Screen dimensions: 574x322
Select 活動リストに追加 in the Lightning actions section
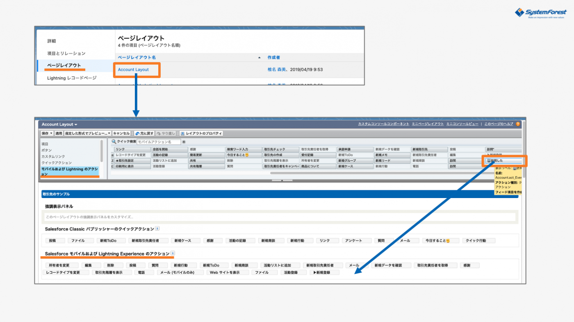pyautogui.click(x=281, y=266)
